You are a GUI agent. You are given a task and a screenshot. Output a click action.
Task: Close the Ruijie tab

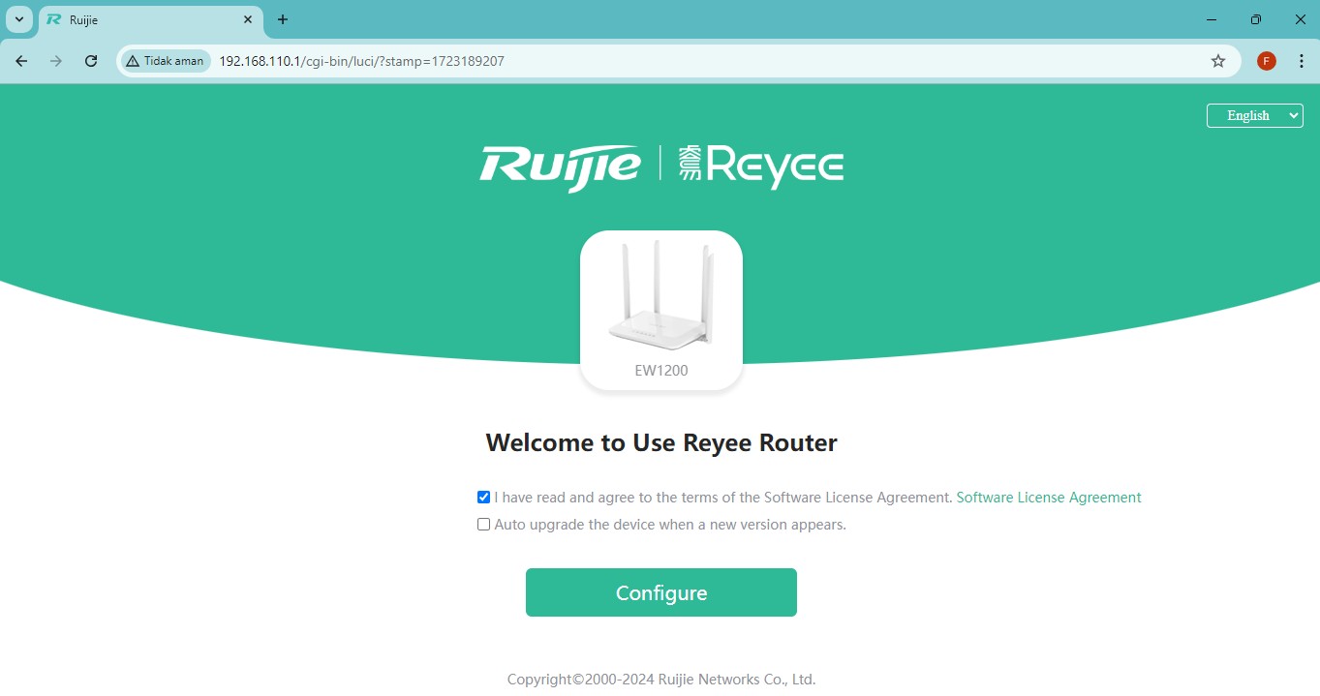pyautogui.click(x=248, y=19)
